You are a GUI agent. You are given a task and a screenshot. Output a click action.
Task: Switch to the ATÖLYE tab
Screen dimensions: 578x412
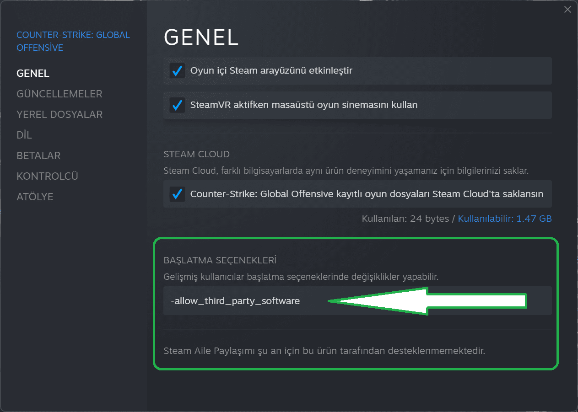tap(35, 197)
